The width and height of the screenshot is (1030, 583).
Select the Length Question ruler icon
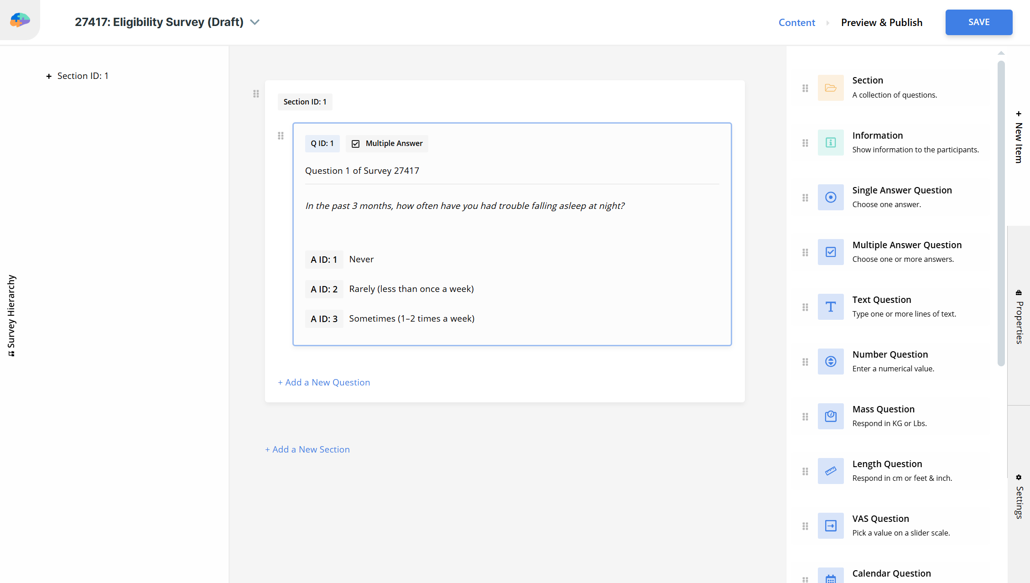831,471
